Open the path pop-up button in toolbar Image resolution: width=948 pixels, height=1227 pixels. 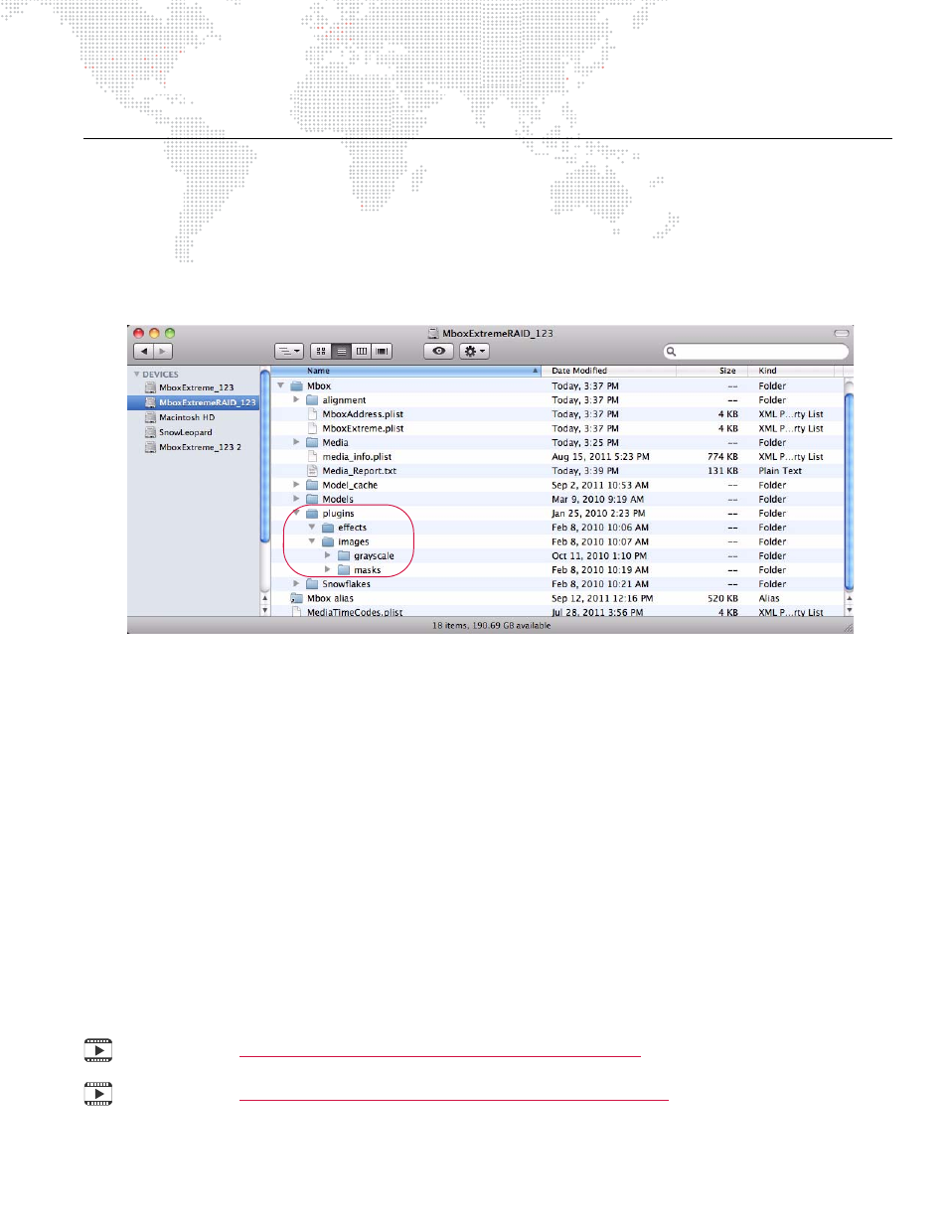(x=288, y=352)
